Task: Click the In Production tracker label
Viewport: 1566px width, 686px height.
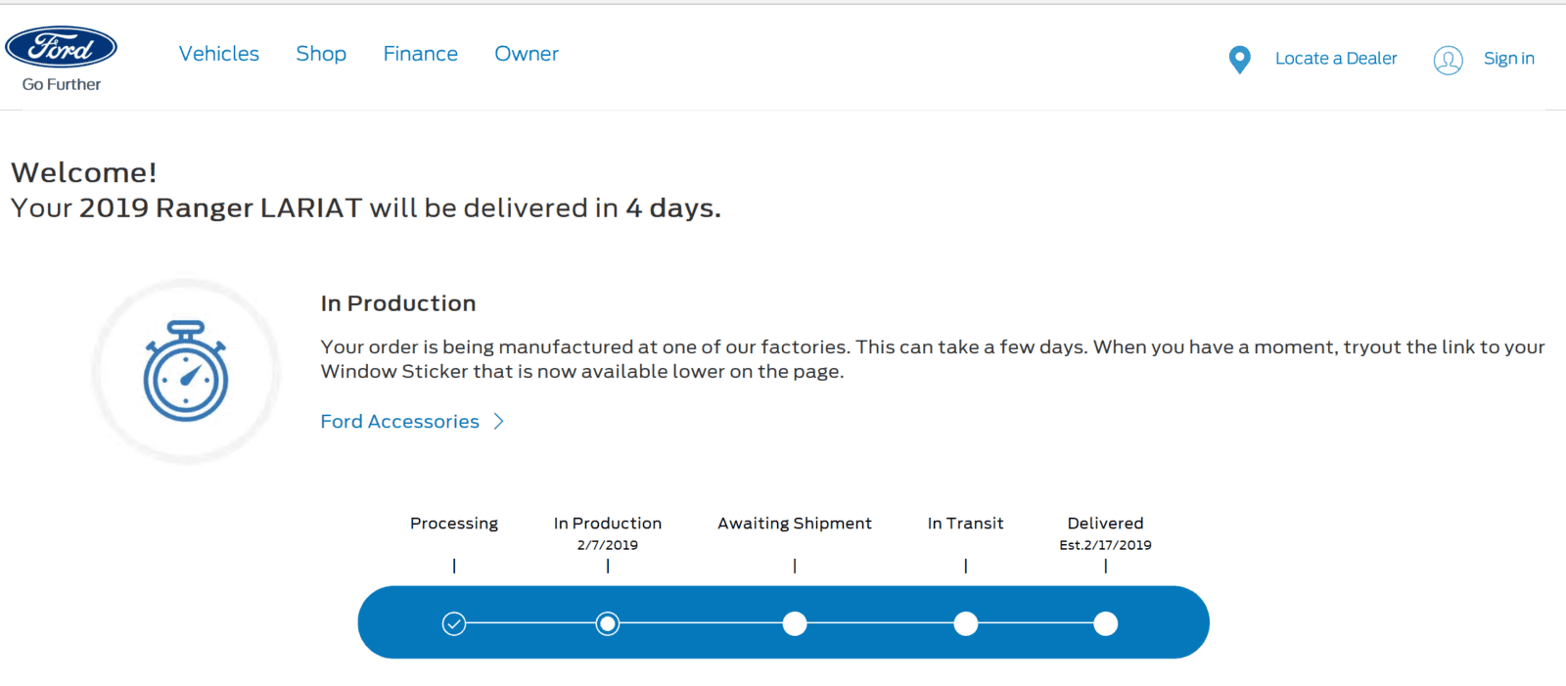Action: 608,524
